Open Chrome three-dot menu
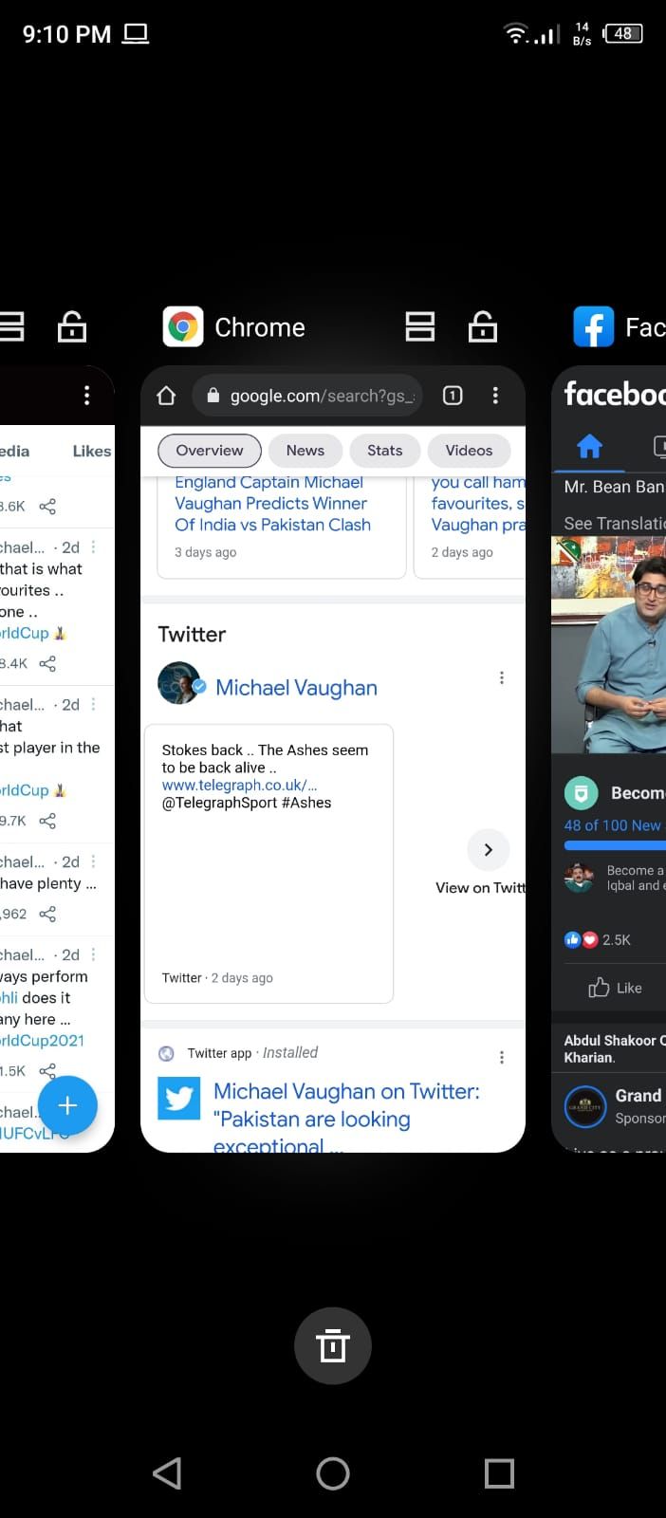The image size is (666, 1518). pos(495,396)
